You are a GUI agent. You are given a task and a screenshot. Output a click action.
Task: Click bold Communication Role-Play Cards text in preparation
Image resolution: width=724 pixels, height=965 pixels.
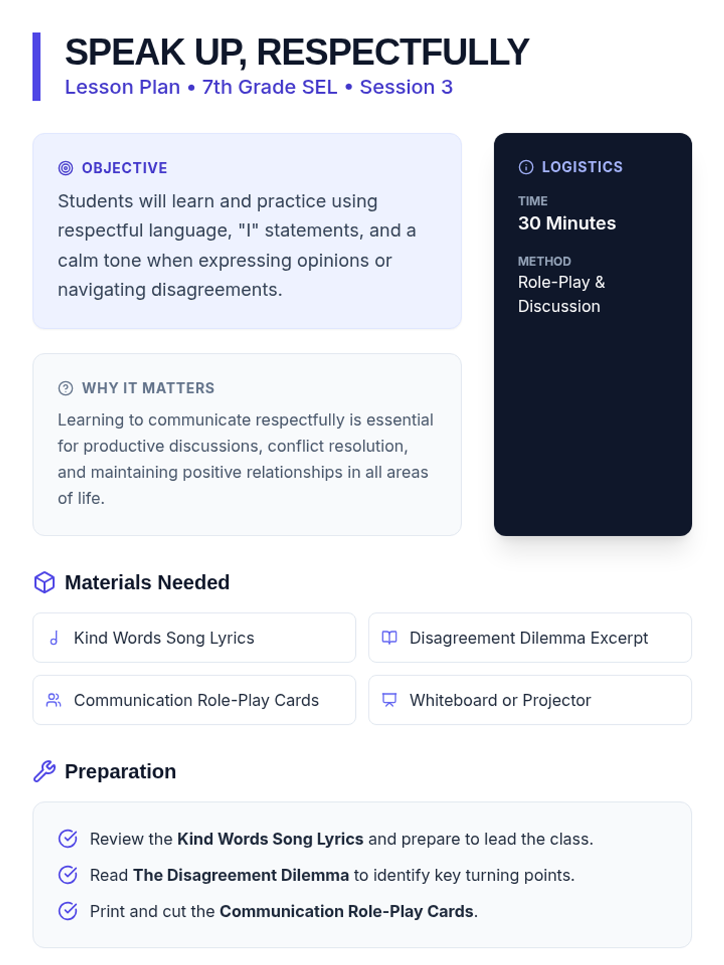coord(346,911)
